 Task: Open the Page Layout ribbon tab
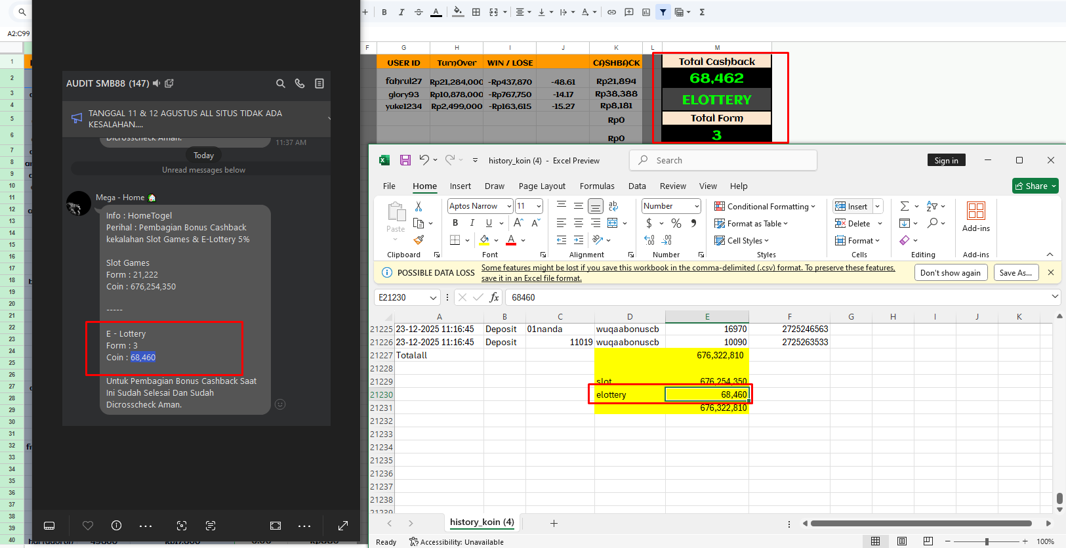click(542, 186)
